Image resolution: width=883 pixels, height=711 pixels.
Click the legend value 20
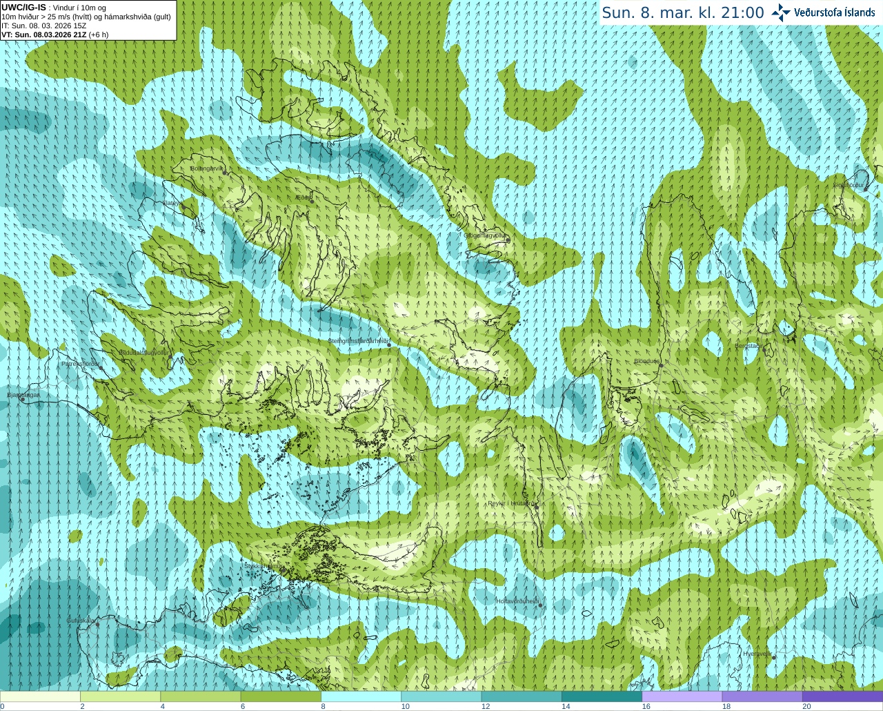(806, 706)
